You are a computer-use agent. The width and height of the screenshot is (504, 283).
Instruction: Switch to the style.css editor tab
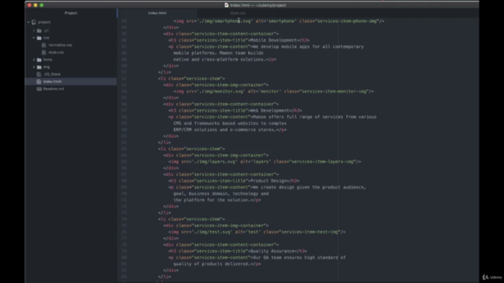click(238, 13)
